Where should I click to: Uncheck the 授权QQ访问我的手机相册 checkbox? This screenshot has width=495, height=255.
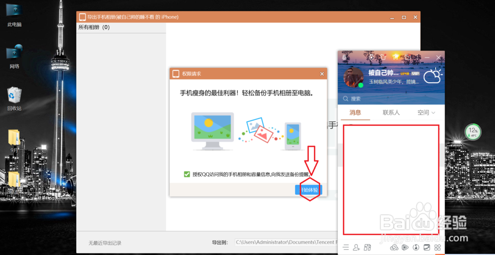point(187,174)
